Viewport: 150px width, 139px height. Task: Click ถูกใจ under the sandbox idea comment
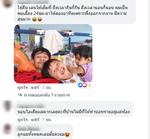(x=23, y=120)
